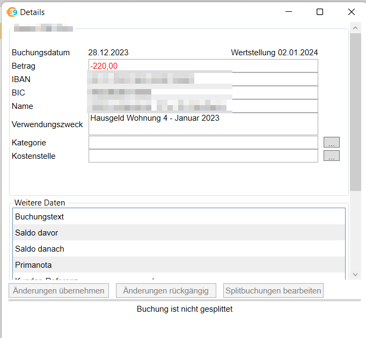Viewport: 366px width, 338px height.
Task: Close the Details dialog
Action: click(352, 12)
